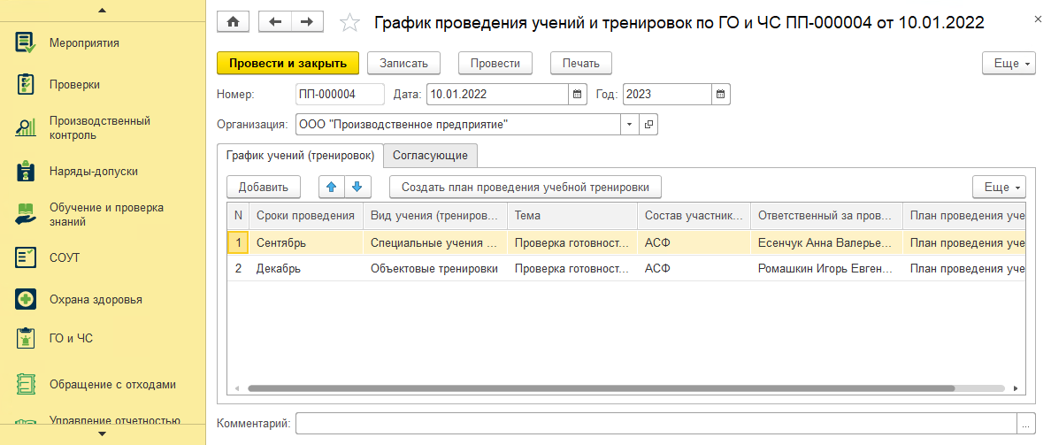Open the calendar picker for Дата field
The height and width of the screenshot is (445, 1051).
(578, 95)
